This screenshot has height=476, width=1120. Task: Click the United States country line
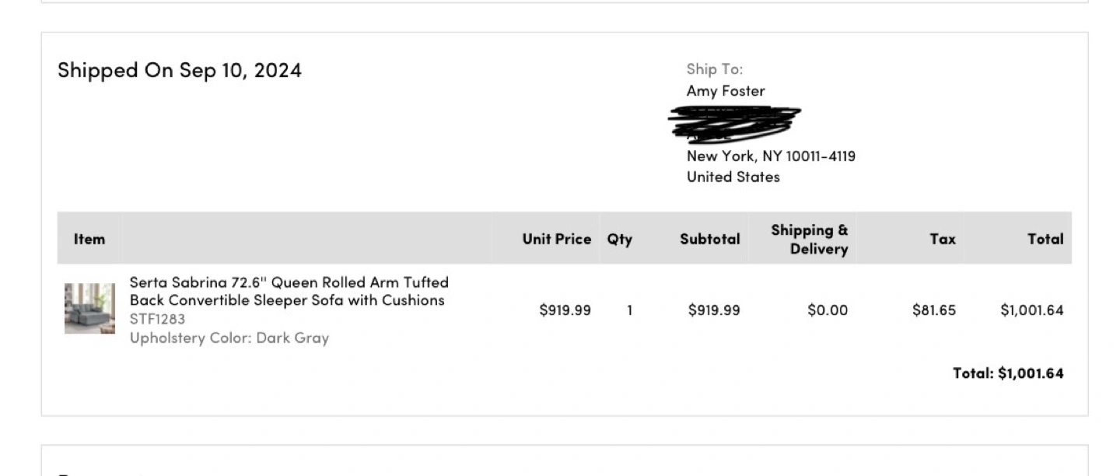[733, 177]
